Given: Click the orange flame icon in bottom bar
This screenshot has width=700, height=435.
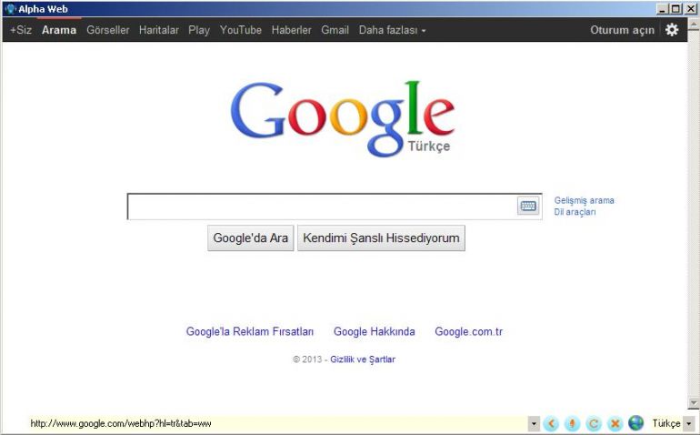Looking at the screenshot, I should coord(572,423).
